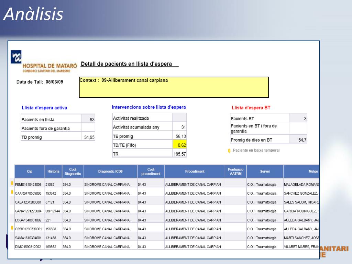Click 'SINDROME CANAL CARPIANA' in the FEME1610421008 row
The width and height of the screenshot is (352, 264).
pyautogui.click(x=107, y=185)
